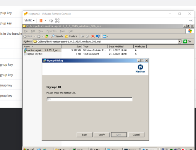Sort files by Type column
The width and height of the screenshot is (196, 150).
tap(95, 47)
